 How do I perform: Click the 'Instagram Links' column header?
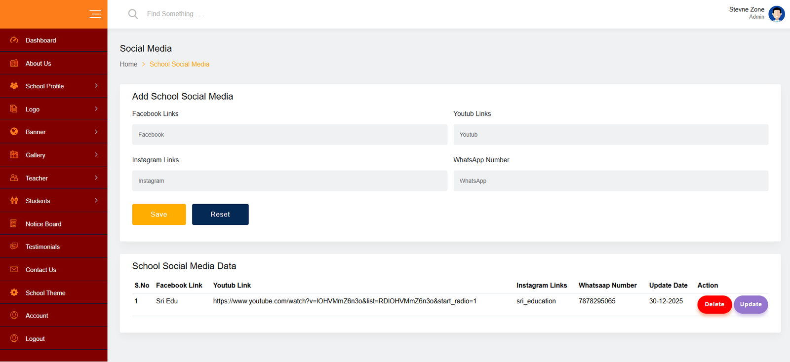[x=542, y=285]
